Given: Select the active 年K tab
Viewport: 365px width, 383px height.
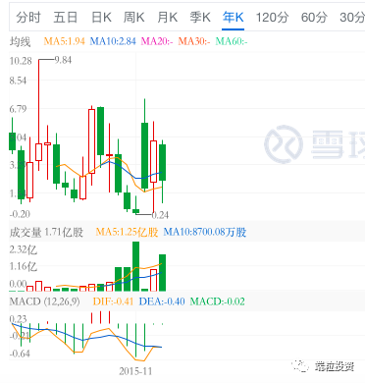Looking at the screenshot, I should [233, 18].
